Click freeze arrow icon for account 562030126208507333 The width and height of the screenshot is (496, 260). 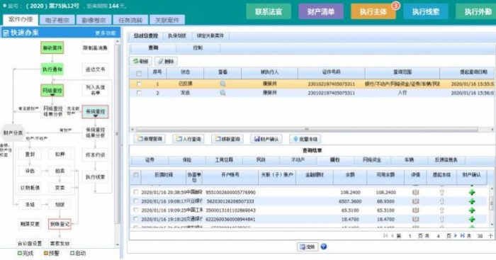442,201
